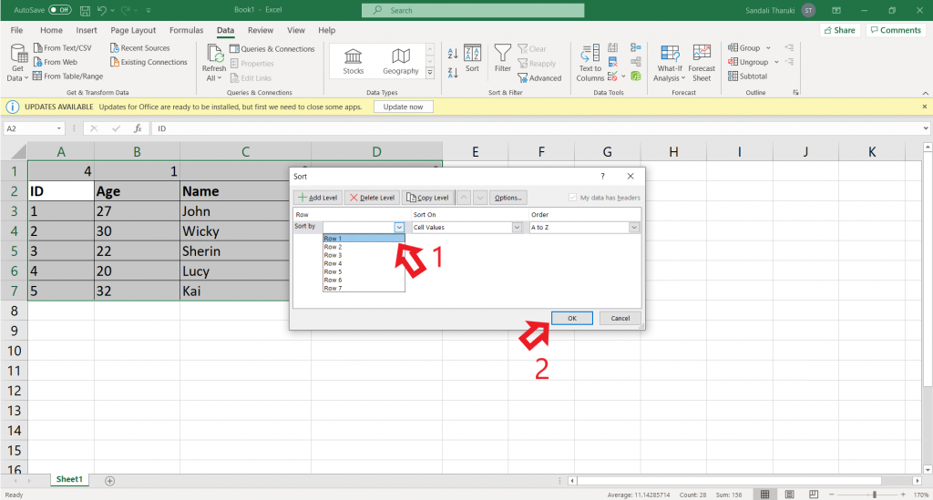Image resolution: width=933 pixels, height=500 pixels.
Task: Select Row 2 in the Sort by list
Action: 364,247
